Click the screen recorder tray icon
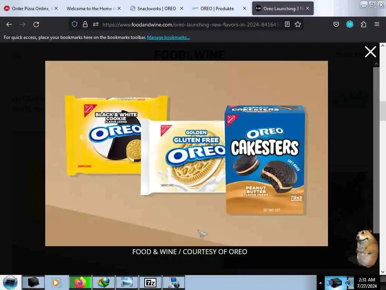386x290 pixels. pos(334,282)
